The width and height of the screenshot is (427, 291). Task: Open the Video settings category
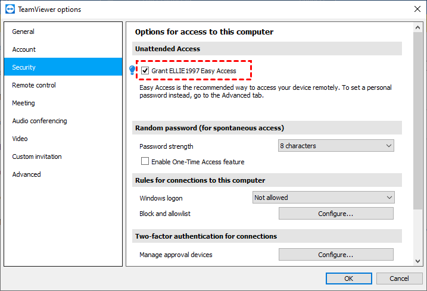tap(20, 139)
